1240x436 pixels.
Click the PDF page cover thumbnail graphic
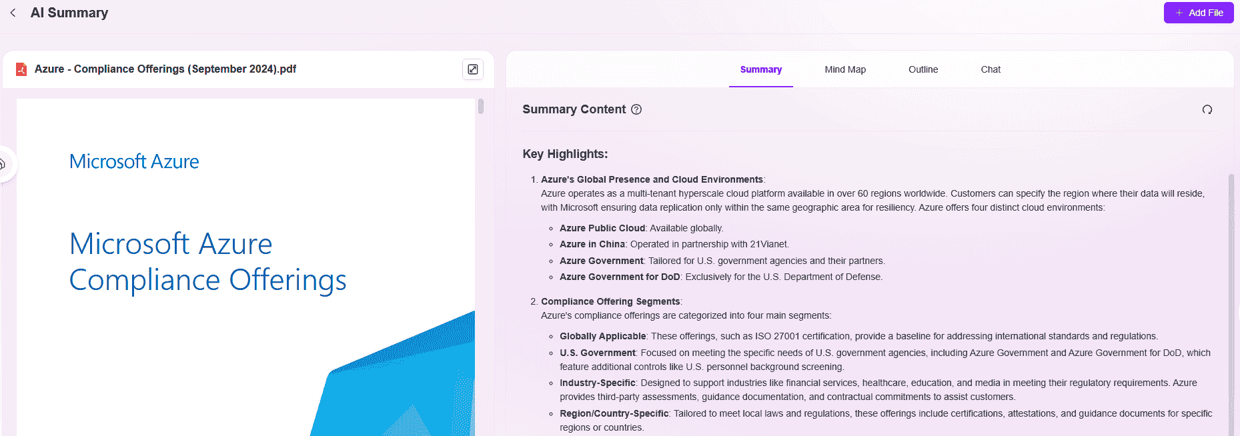point(394,373)
